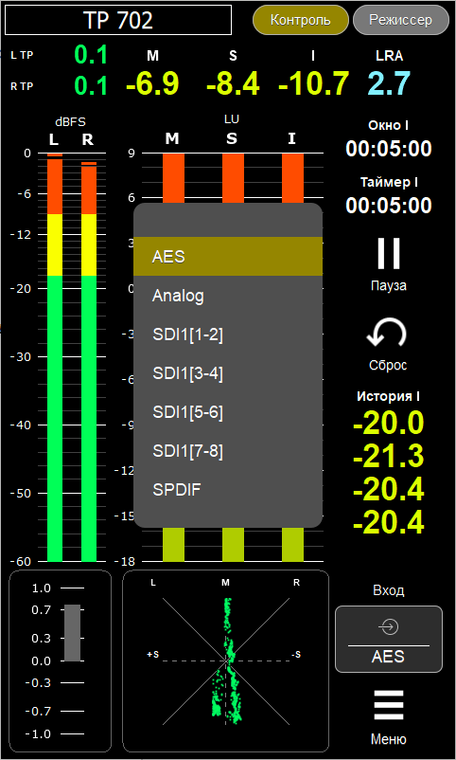Select SDI1[3-4] input option
Viewport: 456px width, 760px height.
(x=228, y=373)
